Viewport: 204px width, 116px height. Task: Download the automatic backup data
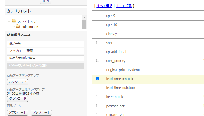pyautogui.click(x=18, y=99)
